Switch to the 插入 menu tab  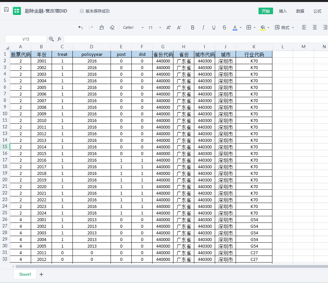pyautogui.click(x=283, y=11)
